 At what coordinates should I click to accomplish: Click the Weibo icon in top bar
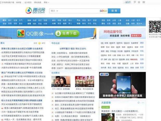(135, 2)
